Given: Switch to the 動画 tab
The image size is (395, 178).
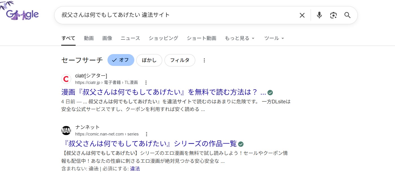Looking at the screenshot, I should (89, 38).
